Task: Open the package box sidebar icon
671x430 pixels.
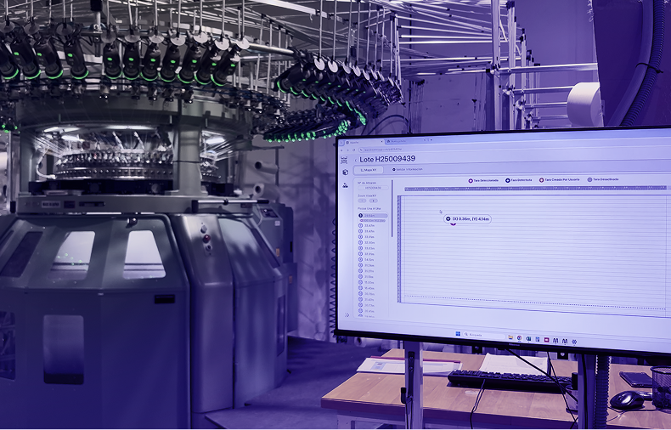Action: pyautogui.click(x=344, y=171)
